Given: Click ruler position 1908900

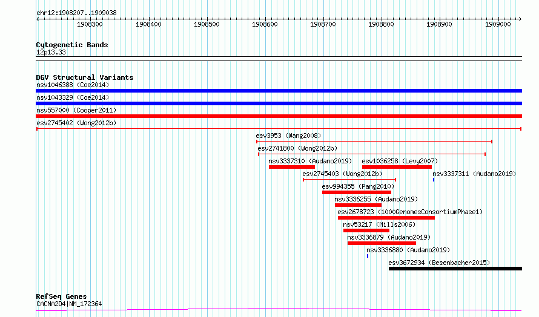Looking at the screenshot, I should (x=439, y=24).
